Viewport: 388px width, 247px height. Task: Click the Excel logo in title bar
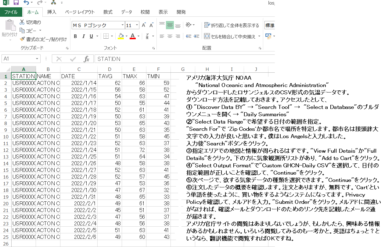[x=6, y=3]
